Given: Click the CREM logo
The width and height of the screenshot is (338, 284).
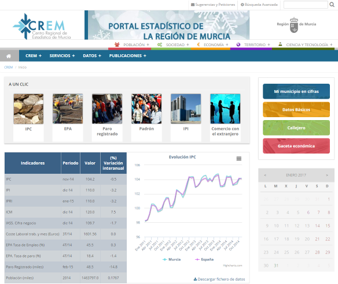Looking at the screenshot, I should point(42,26).
